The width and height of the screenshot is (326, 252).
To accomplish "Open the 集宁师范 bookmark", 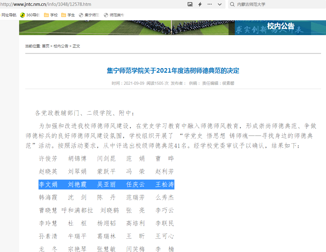I will coord(89,15).
